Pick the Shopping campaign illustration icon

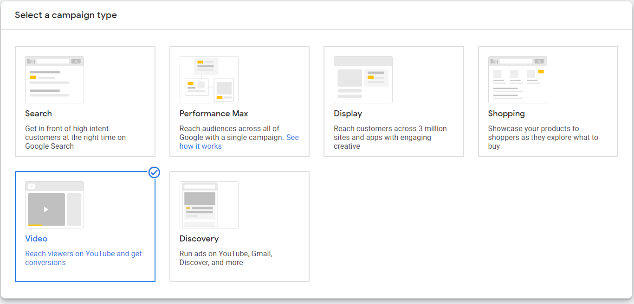tap(518, 80)
